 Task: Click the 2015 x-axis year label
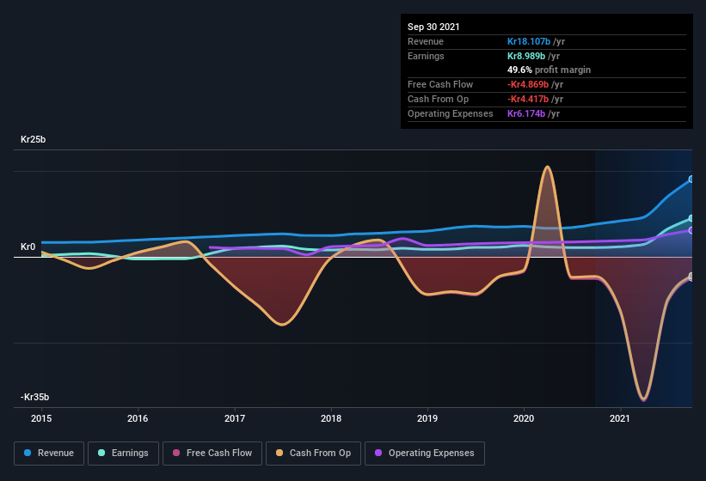coord(41,418)
